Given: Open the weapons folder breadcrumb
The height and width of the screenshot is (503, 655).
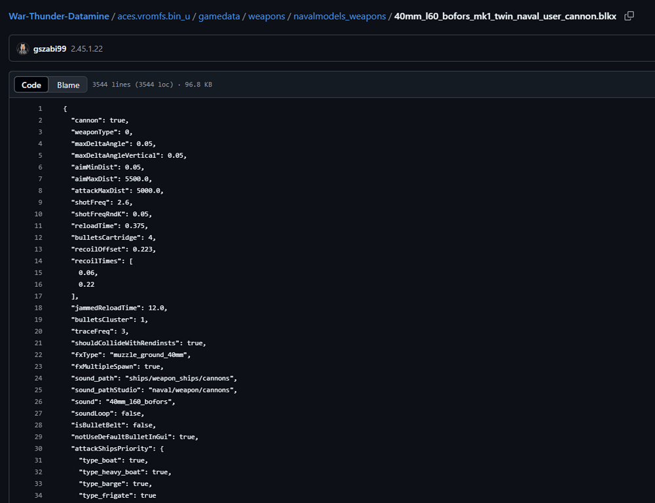Looking at the screenshot, I should (267, 16).
